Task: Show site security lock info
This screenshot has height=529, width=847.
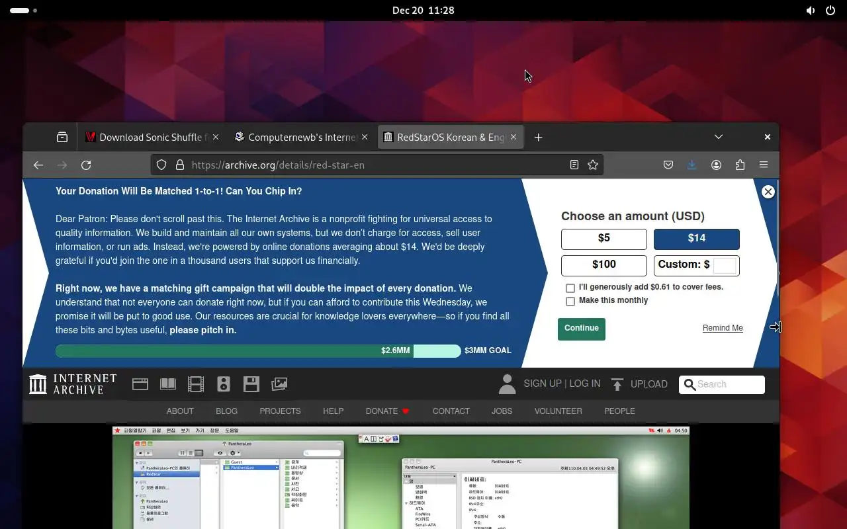Action: click(179, 165)
